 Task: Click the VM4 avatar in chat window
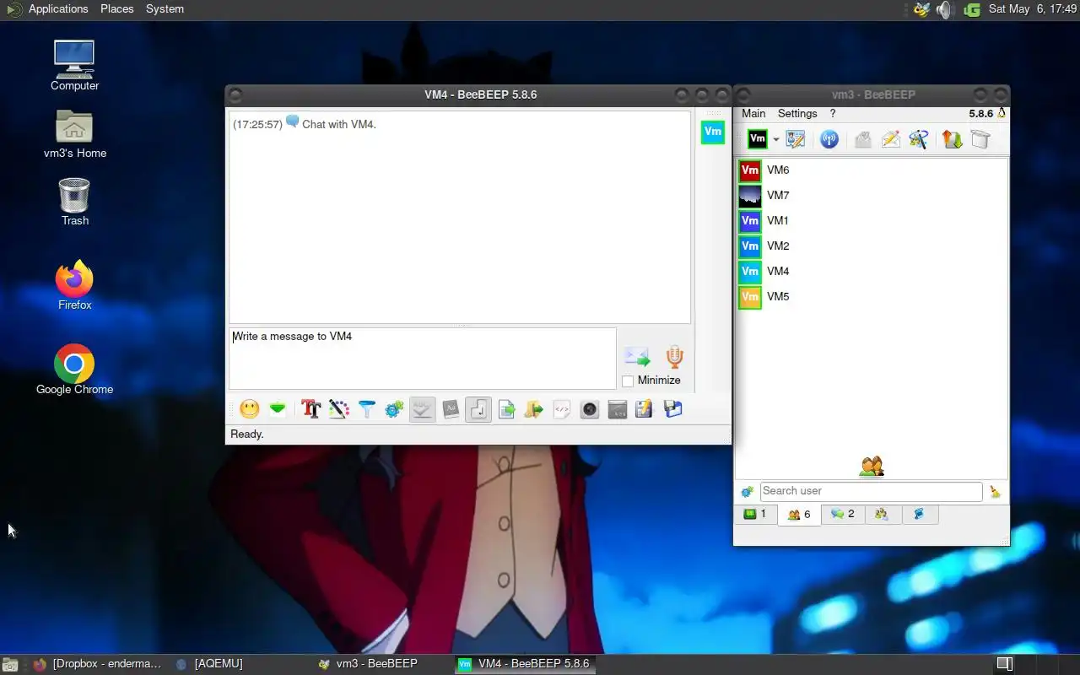coord(713,132)
